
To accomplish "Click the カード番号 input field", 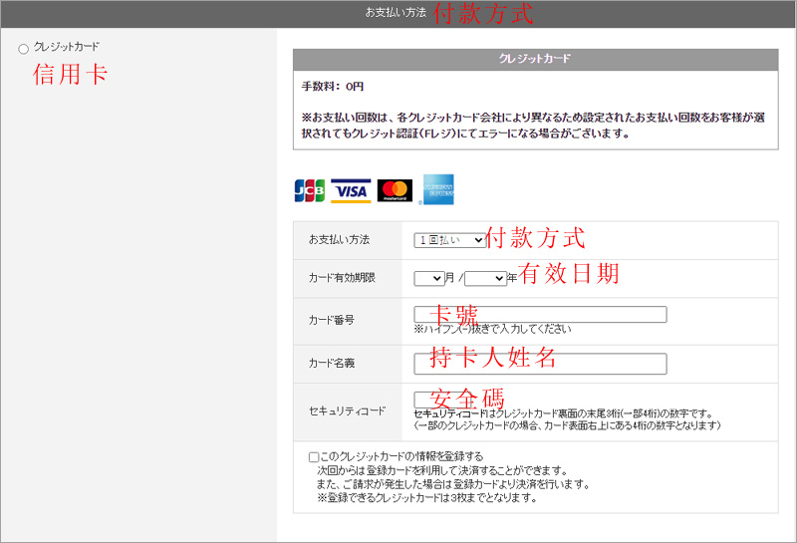I will tap(539, 314).
